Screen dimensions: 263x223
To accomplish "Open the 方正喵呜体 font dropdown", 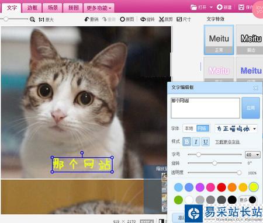I will [236, 128].
